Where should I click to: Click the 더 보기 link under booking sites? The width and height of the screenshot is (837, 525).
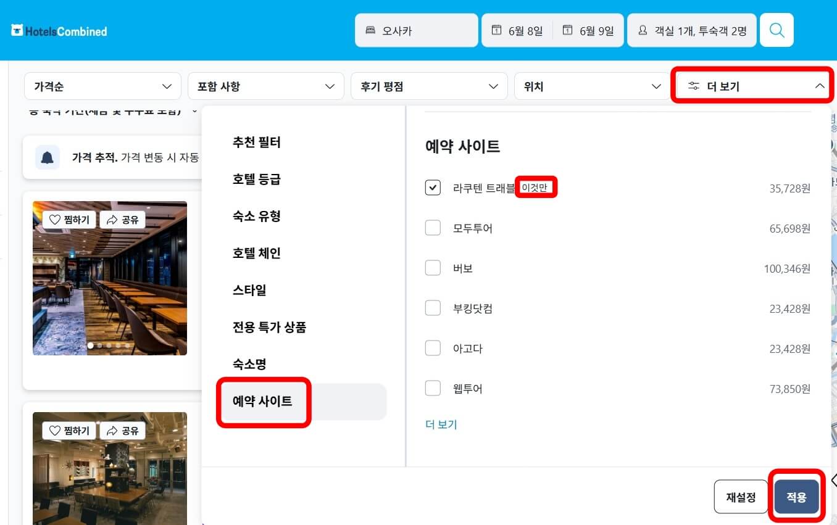[441, 424]
